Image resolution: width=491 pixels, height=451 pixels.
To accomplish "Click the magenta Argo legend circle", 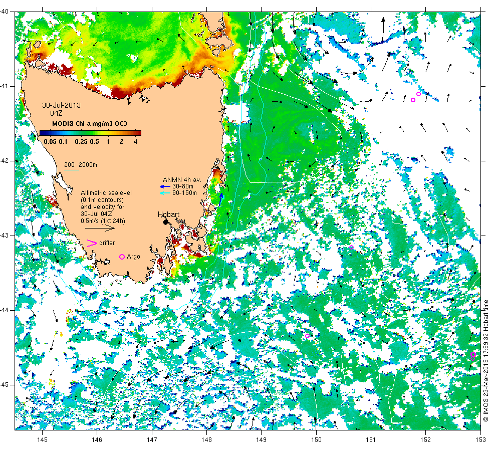I will (x=122, y=257).
